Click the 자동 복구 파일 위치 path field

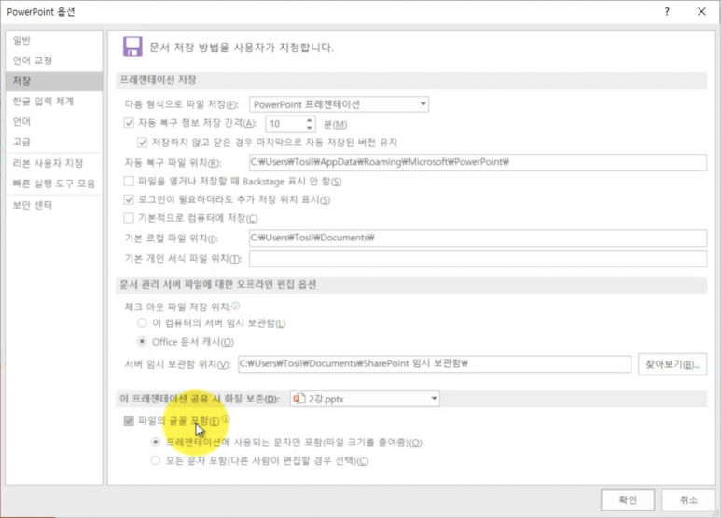click(x=478, y=162)
